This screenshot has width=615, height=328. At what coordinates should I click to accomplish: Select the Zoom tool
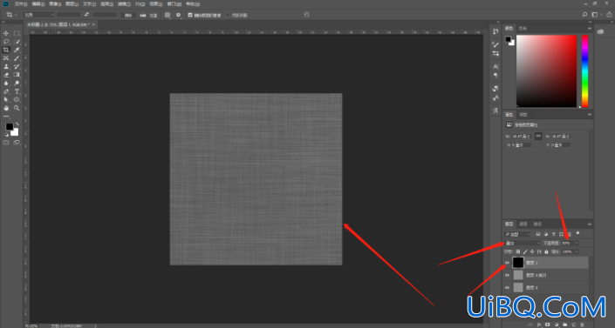pyautogui.click(x=17, y=108)
